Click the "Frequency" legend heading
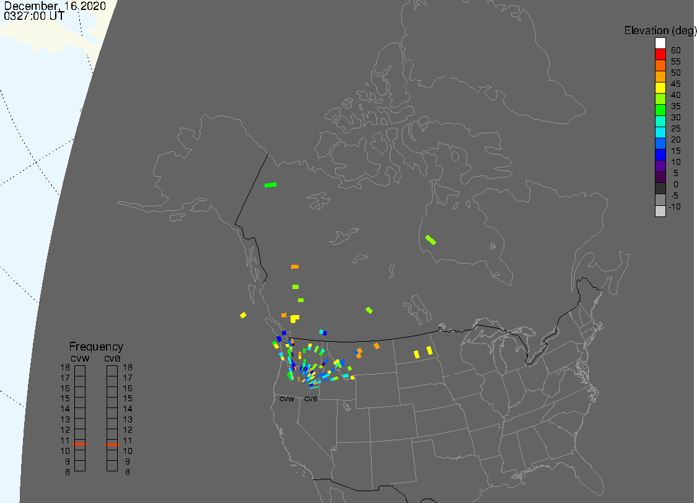Image resolution: width=697 pixels, height=503 pixels. [x=96, y=346]
